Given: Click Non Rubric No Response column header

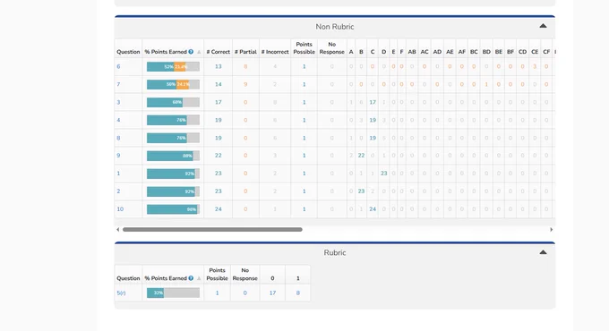Looking at the screenshot, I should 331,48.
